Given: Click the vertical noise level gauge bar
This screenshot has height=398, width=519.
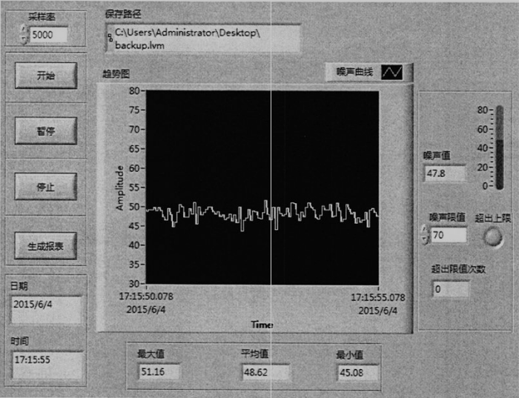Looking at the screenshot, I should [x=499, y=148].
